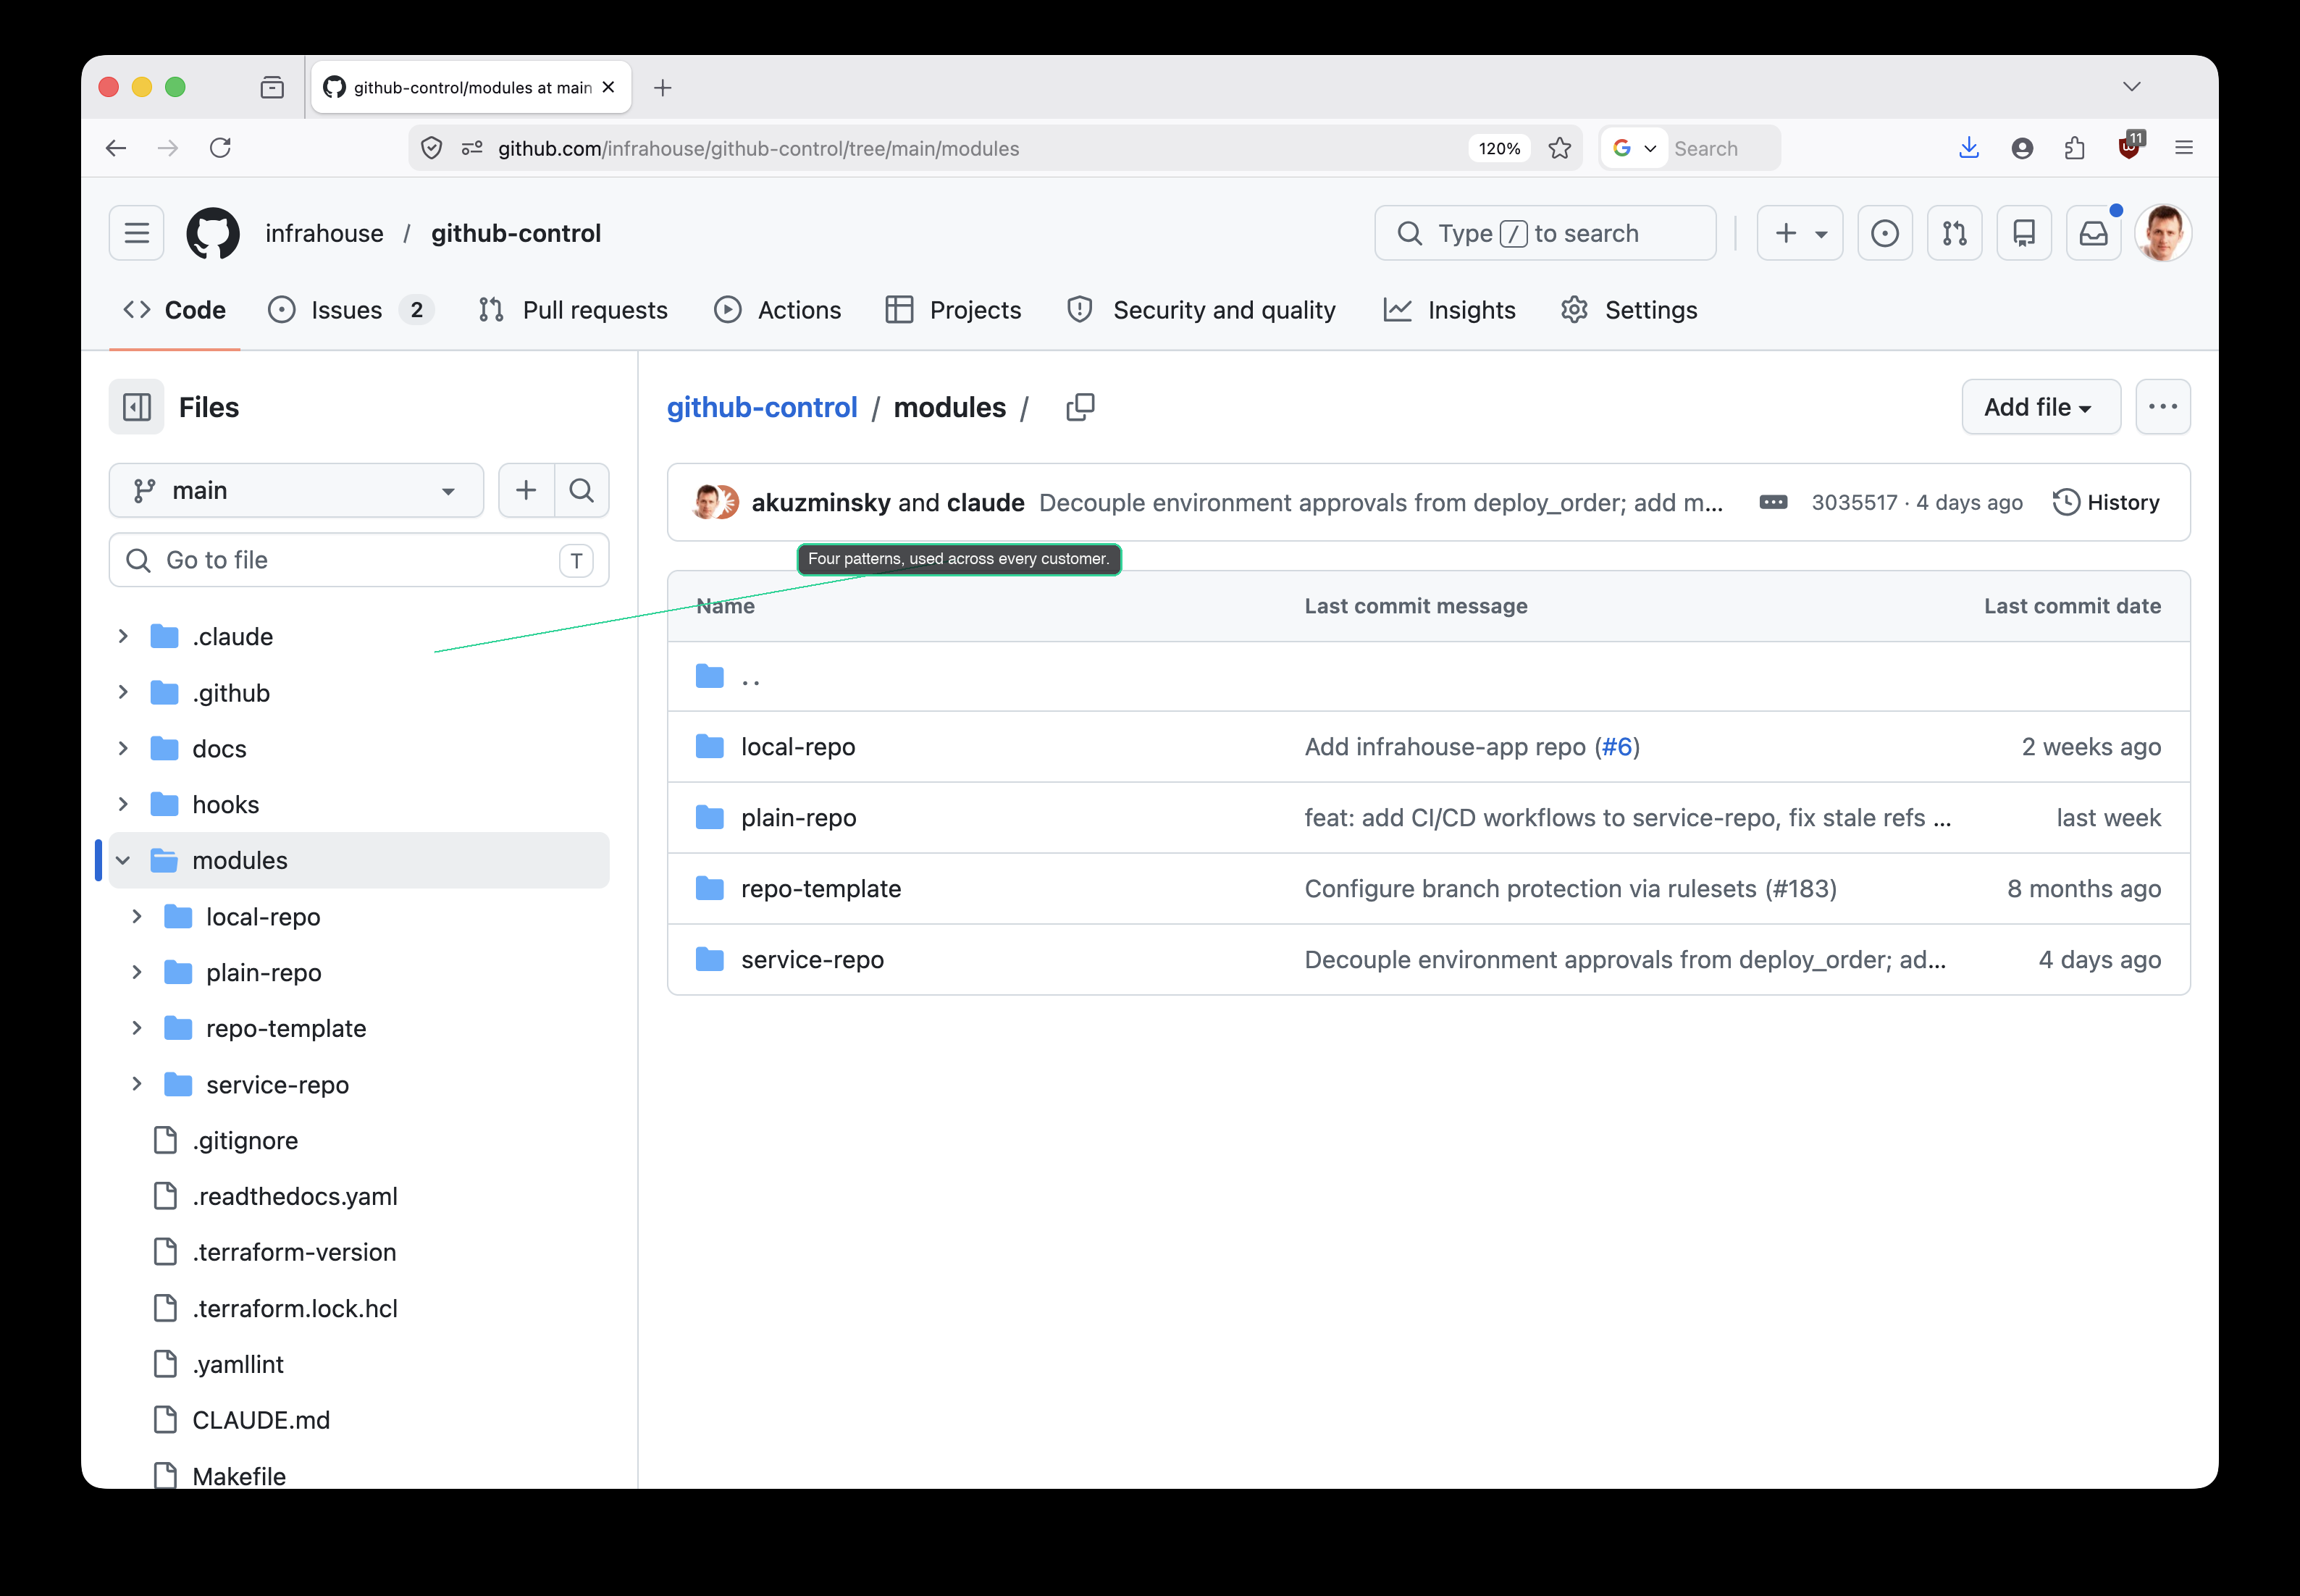Expand the repo-template folder in the tree

click(137, 1028)
